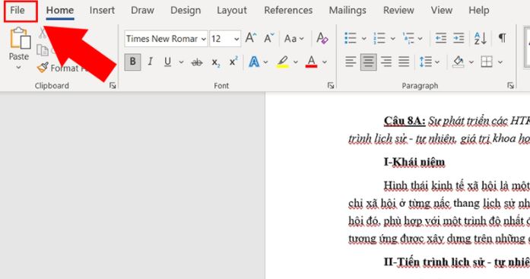Click the Format Painter brush

pyautogui.click(x=43, y=68)
